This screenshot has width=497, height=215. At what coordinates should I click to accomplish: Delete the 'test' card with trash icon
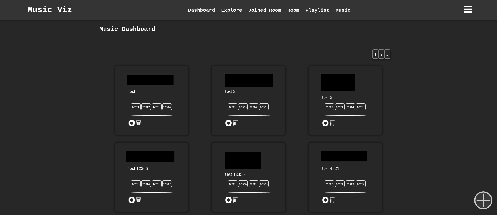pos(138,123)
